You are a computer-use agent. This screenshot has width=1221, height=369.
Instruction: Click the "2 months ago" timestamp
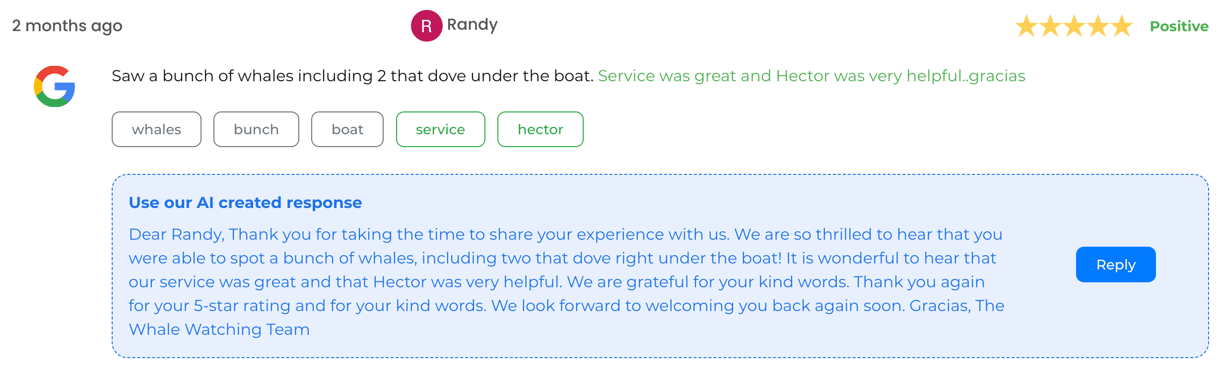tap(67, 26)
